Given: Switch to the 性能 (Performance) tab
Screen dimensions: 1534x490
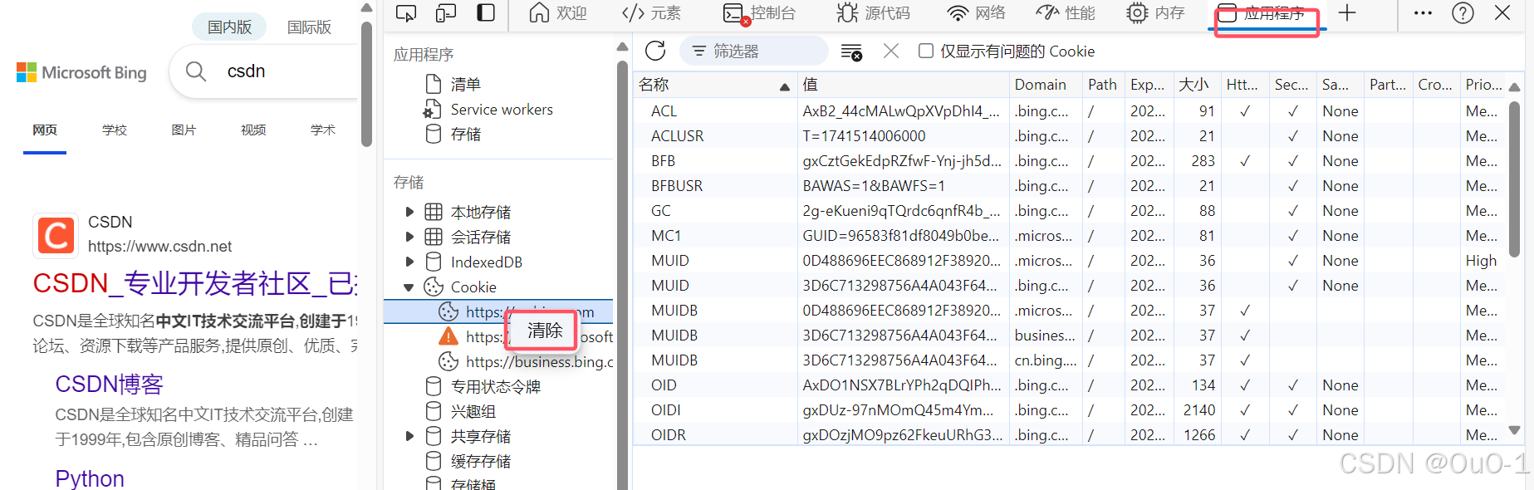Looking at the screenshot, I should [x=1066, y=13].
